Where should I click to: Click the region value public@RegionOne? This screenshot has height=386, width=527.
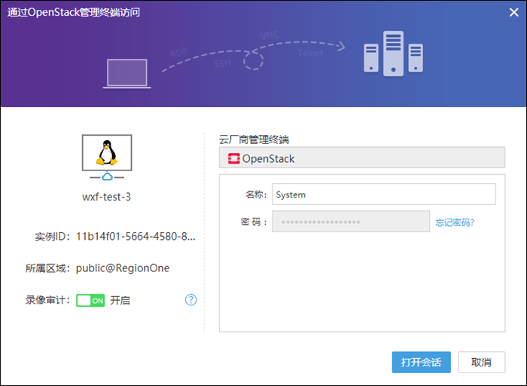tap(123, 268)
